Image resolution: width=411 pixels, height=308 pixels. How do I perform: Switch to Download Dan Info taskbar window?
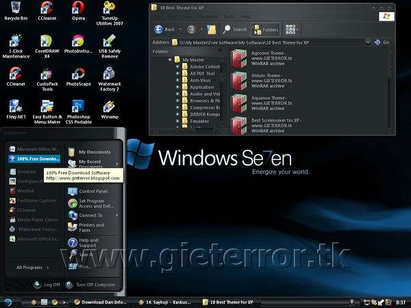pyautogui.click(x=101, y=302)
